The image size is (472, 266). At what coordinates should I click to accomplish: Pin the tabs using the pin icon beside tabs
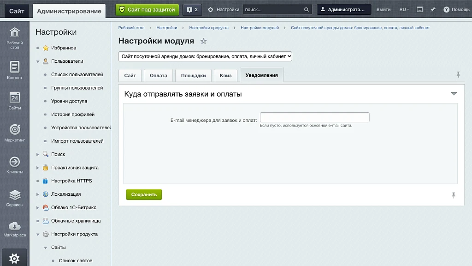458,74
